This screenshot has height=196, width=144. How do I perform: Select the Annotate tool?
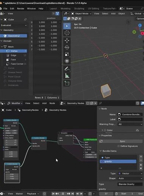coord(67,69)
